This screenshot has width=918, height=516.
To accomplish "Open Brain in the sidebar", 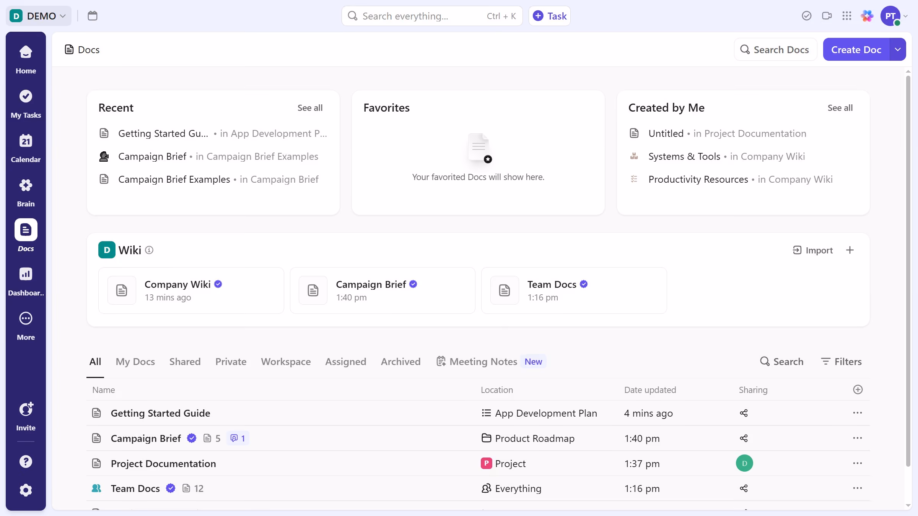I will pyautogui.click(x=26, y=193).
